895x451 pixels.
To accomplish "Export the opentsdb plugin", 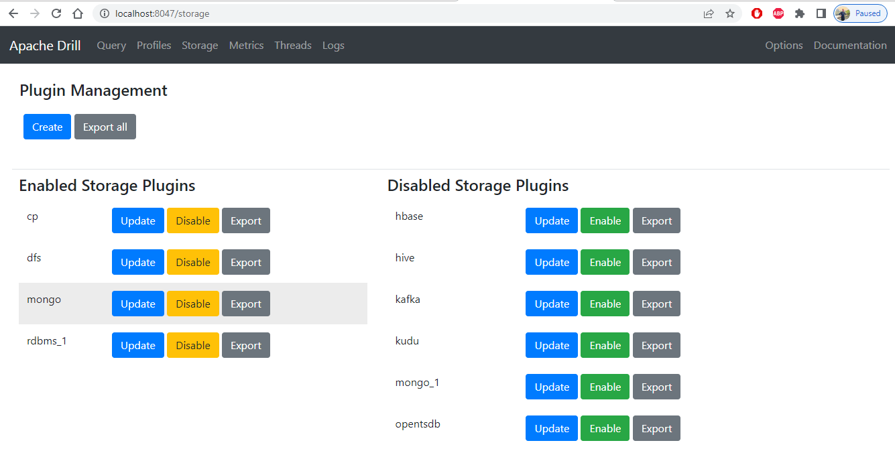I will point(656,428).
